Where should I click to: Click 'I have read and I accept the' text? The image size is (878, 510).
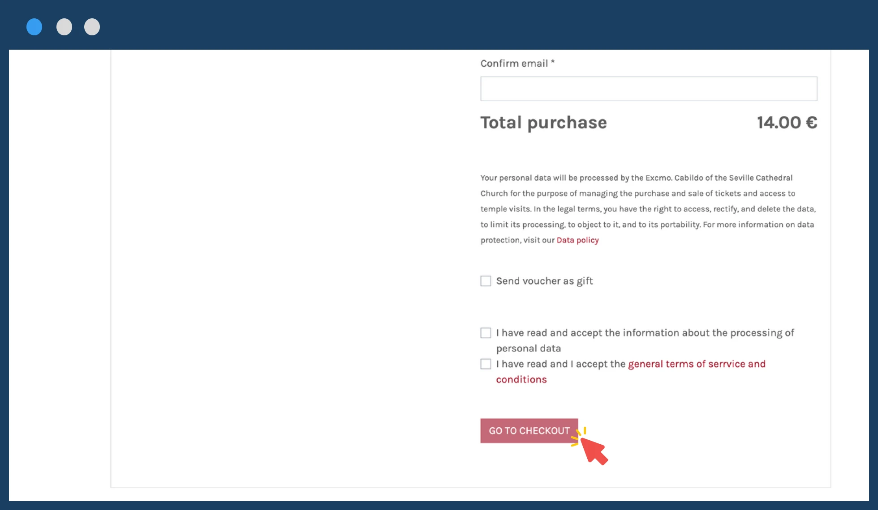point(560,364)
